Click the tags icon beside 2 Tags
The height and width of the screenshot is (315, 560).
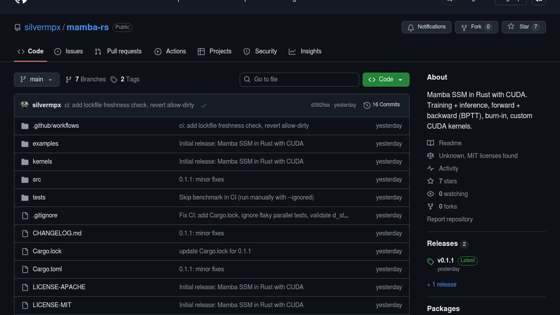[x=114, y=80]
